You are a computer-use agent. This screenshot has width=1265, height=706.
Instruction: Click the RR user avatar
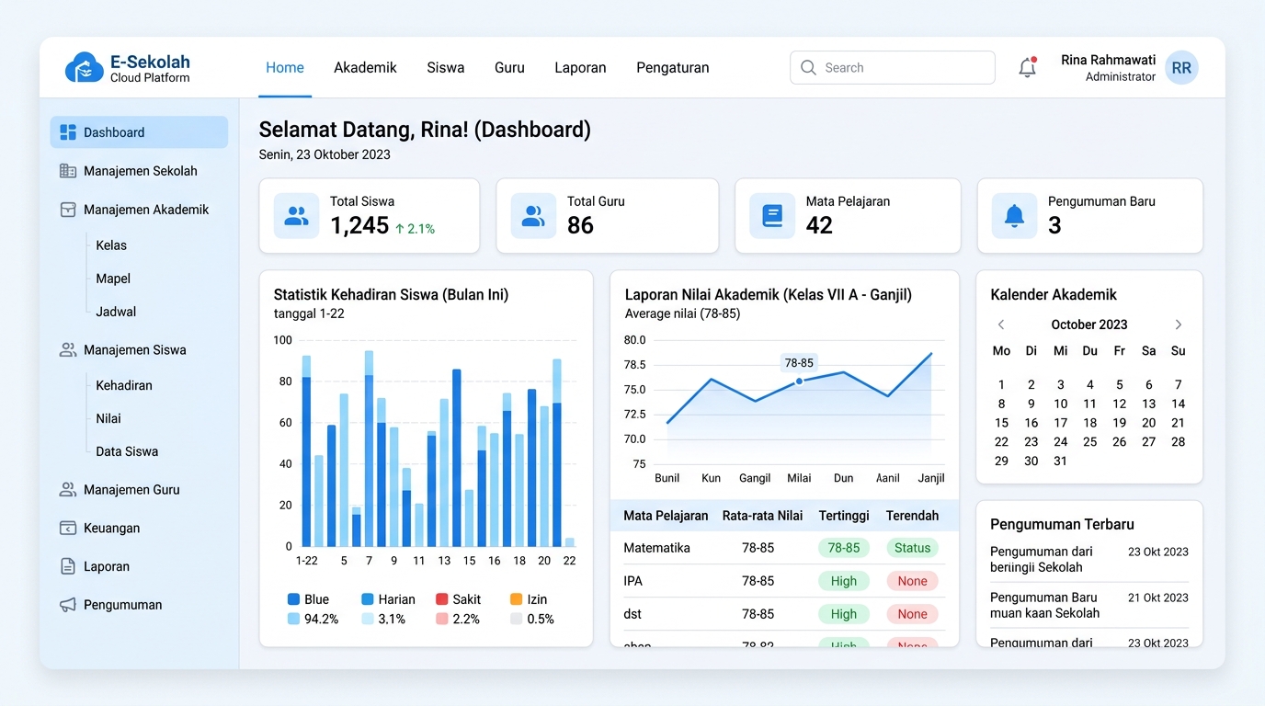coord(1181,68)
